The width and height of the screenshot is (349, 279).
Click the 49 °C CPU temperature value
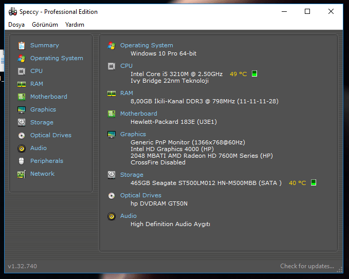pyautogui.click(x=238, y=74)
